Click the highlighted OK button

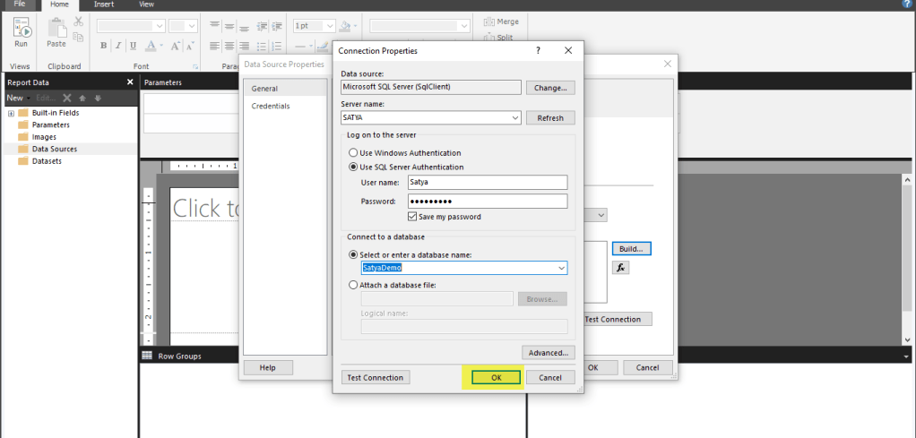click(x=496, y=378)
